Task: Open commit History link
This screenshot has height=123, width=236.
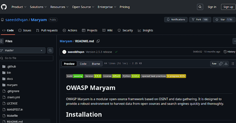Action: click(x=229, y=52)
